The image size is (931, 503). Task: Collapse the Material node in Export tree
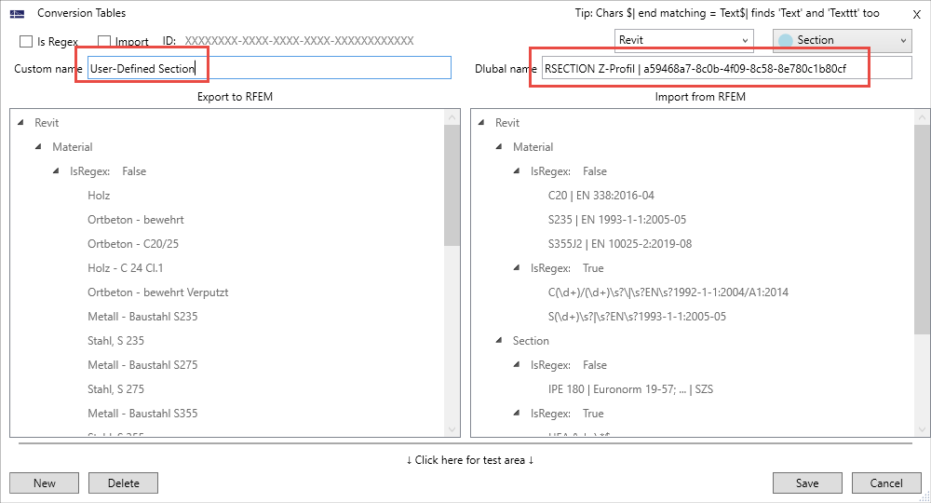click(x=38, y=146)
